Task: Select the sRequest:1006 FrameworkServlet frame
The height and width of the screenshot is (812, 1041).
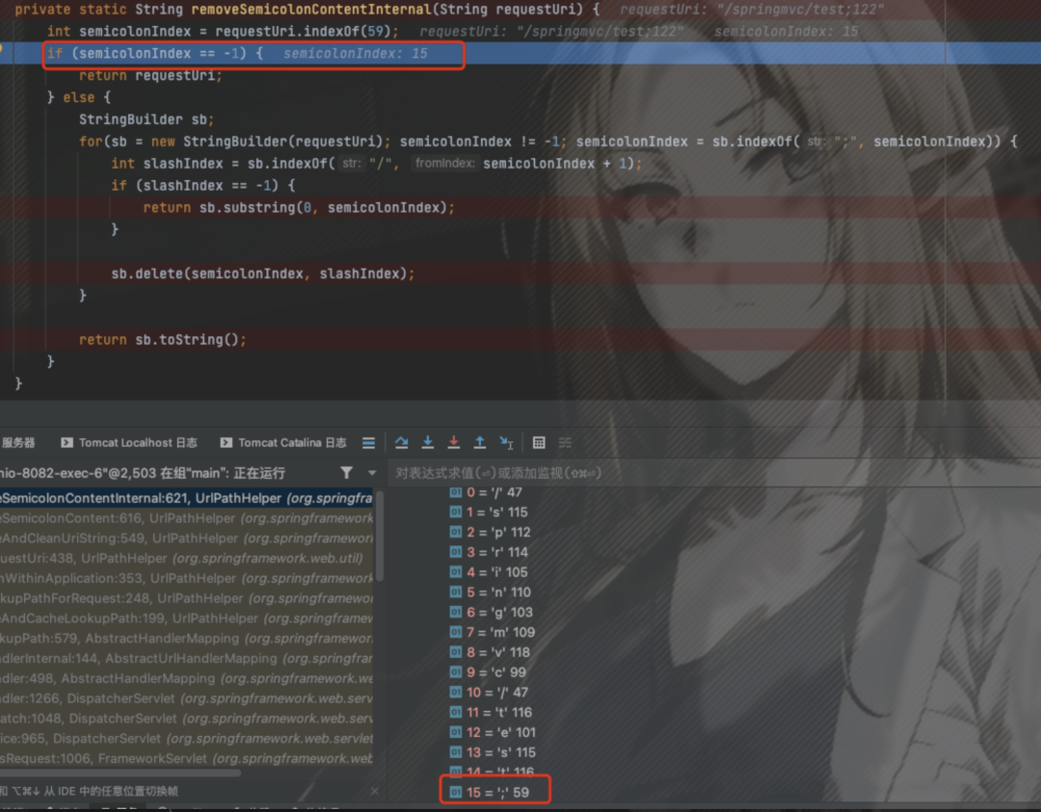Action: 187,758
